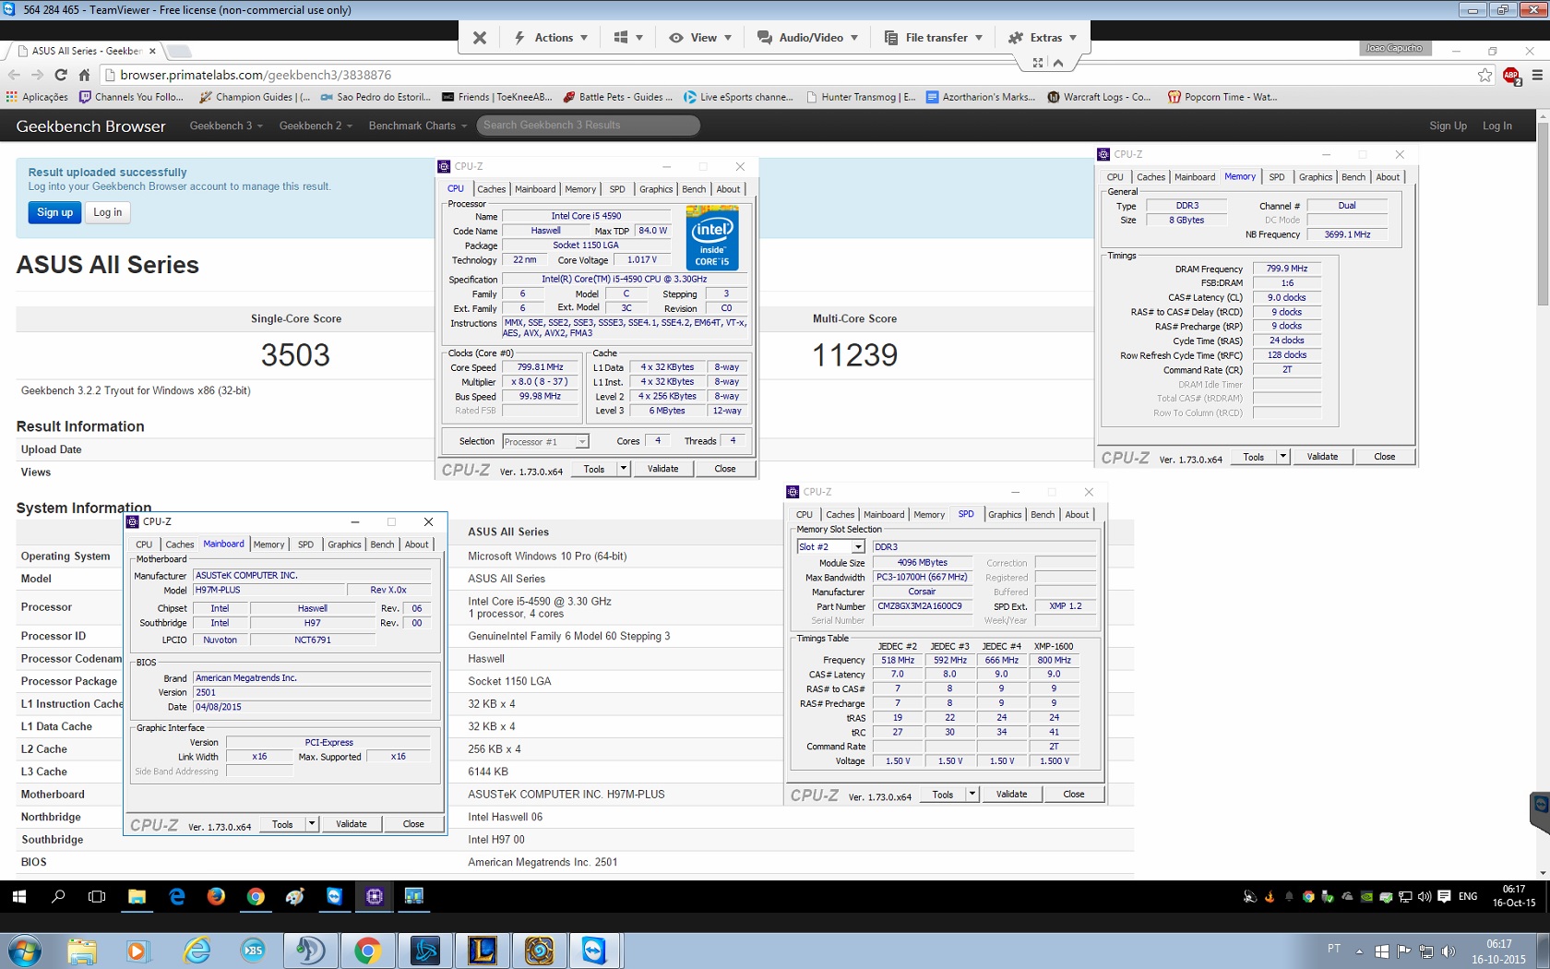Open Hearthstone icon on local taskbar
The width and height of the screenshot is (1550, 969).
pos(539,951)
